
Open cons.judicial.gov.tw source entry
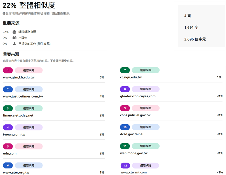tap(135, 115)
